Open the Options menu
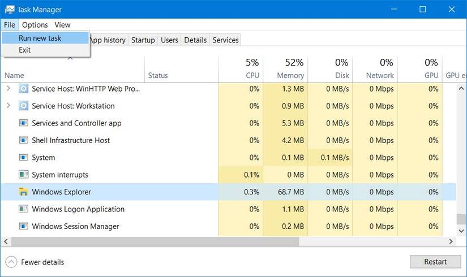Image resolution: width=467 pixels, height=277 pixels. click(35, 25)
